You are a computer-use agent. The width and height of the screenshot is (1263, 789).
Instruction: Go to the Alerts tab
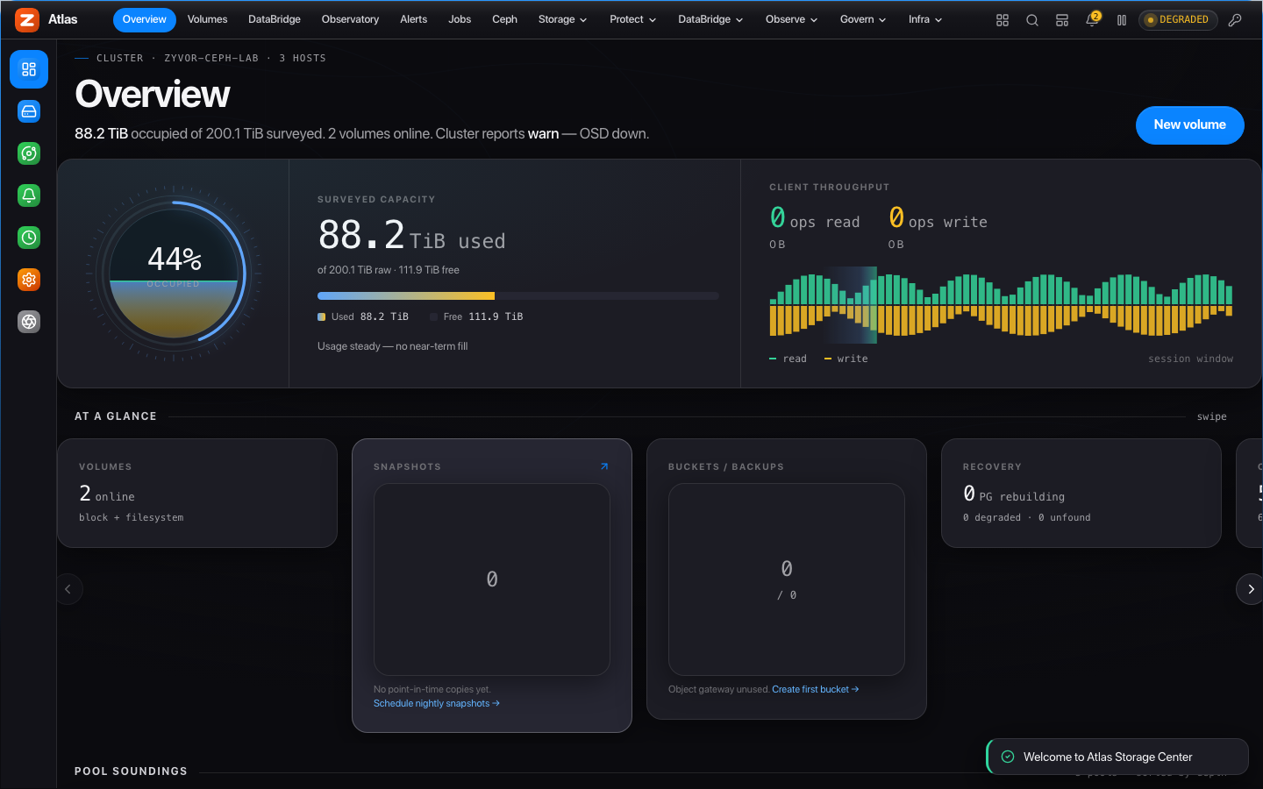pyautogui.click(x=413, y=19)
